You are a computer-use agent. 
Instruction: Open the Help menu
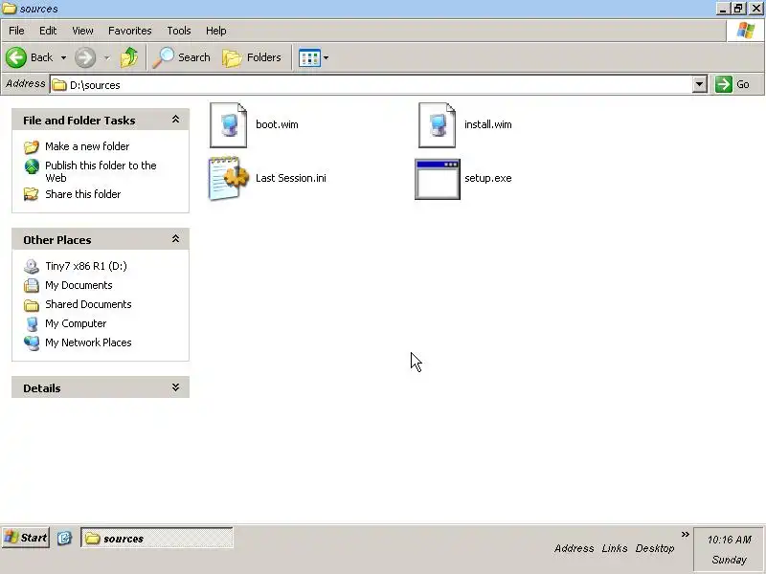coord(216,31)
